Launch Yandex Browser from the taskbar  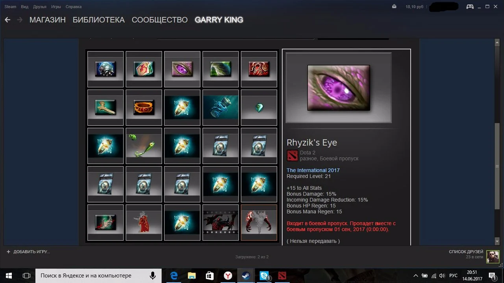228,276
